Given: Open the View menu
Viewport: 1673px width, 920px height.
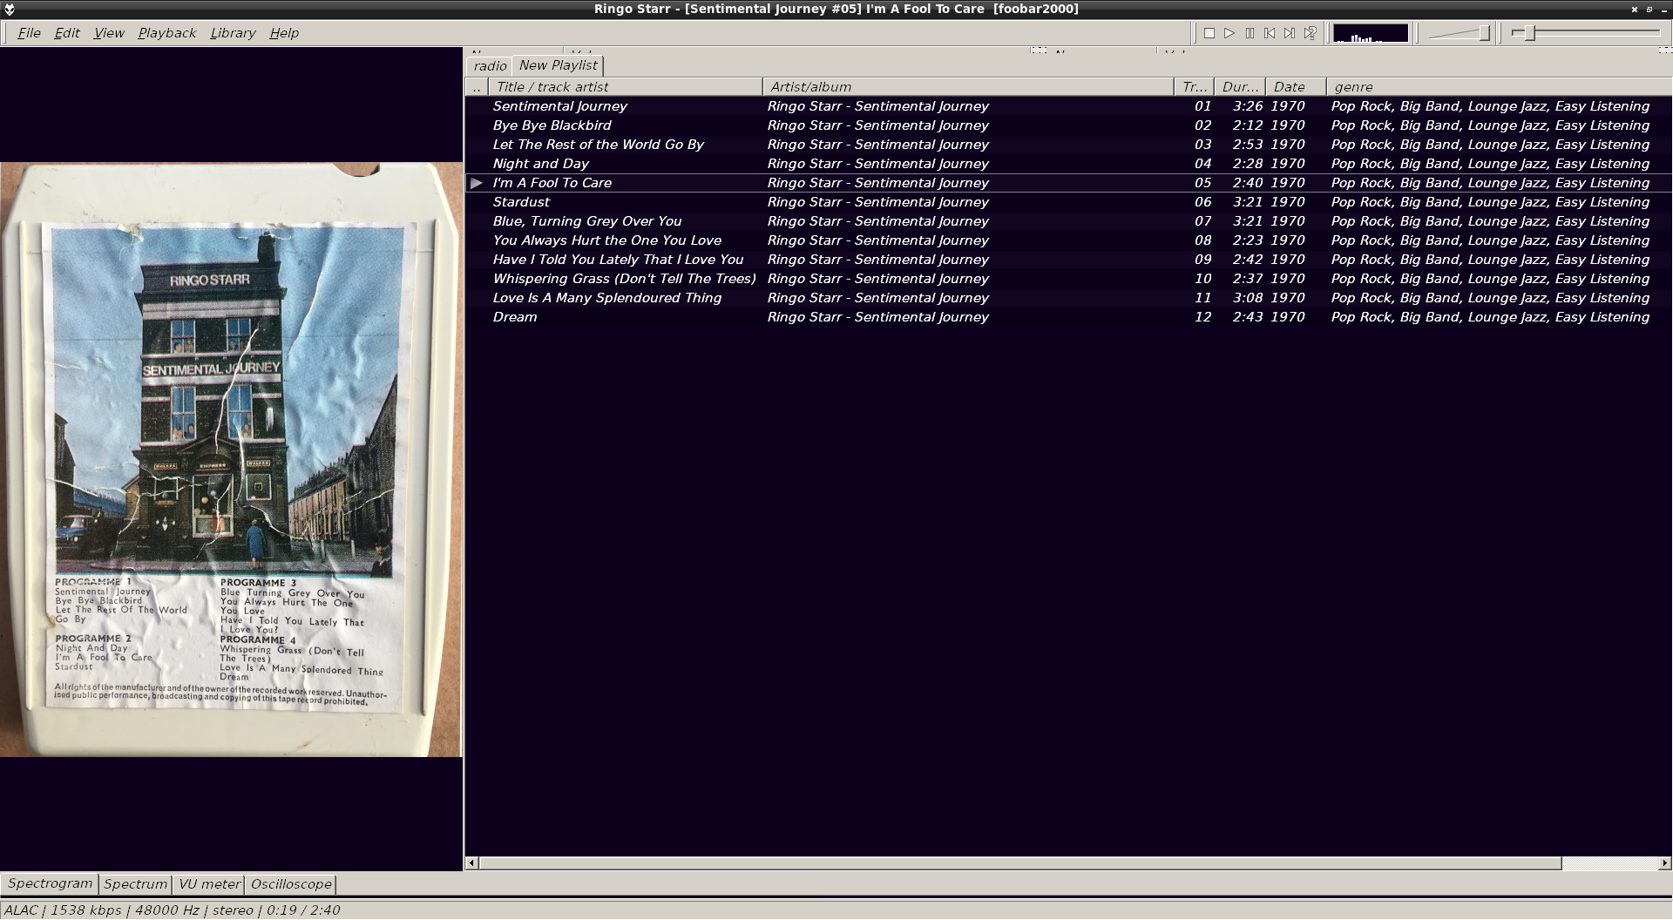Looking at the screenshot, I should [109, 33].
